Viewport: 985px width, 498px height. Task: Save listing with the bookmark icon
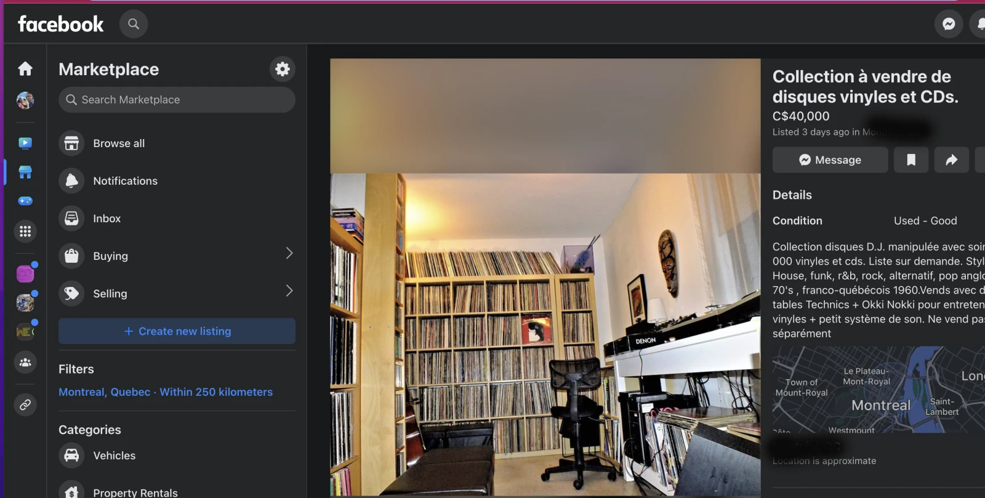(x=911, y=160)
